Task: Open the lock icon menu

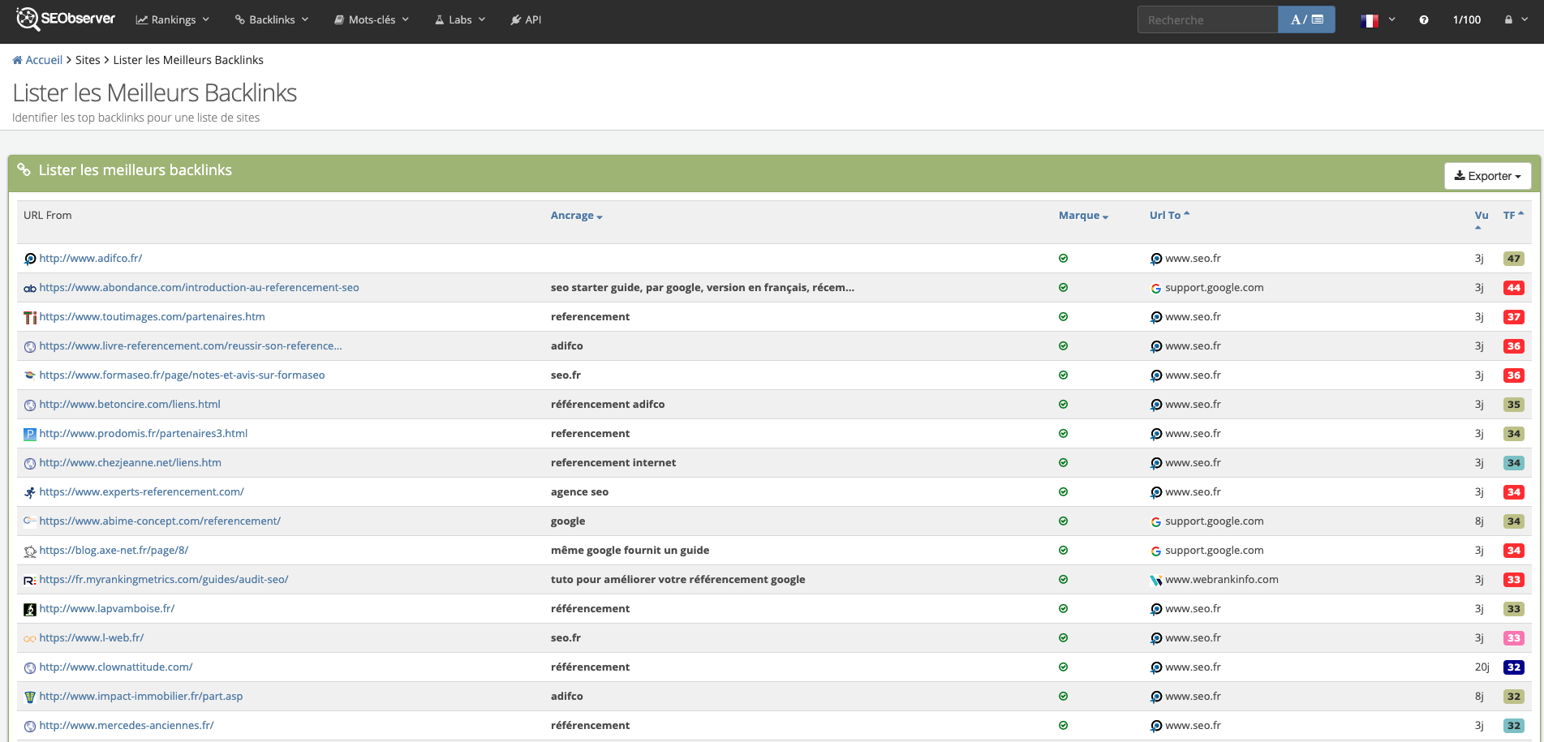Action: 1516,19
